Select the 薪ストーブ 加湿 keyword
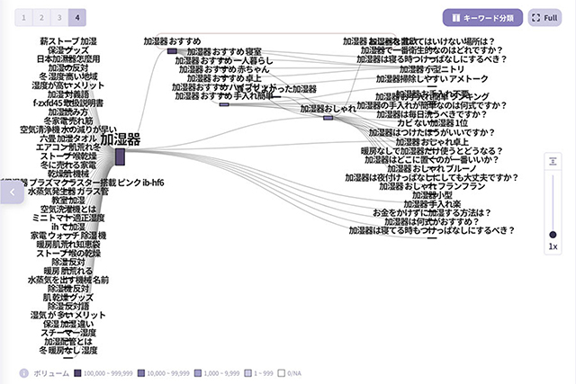Viewport: 576px width, 384px height. click(68, 41)
